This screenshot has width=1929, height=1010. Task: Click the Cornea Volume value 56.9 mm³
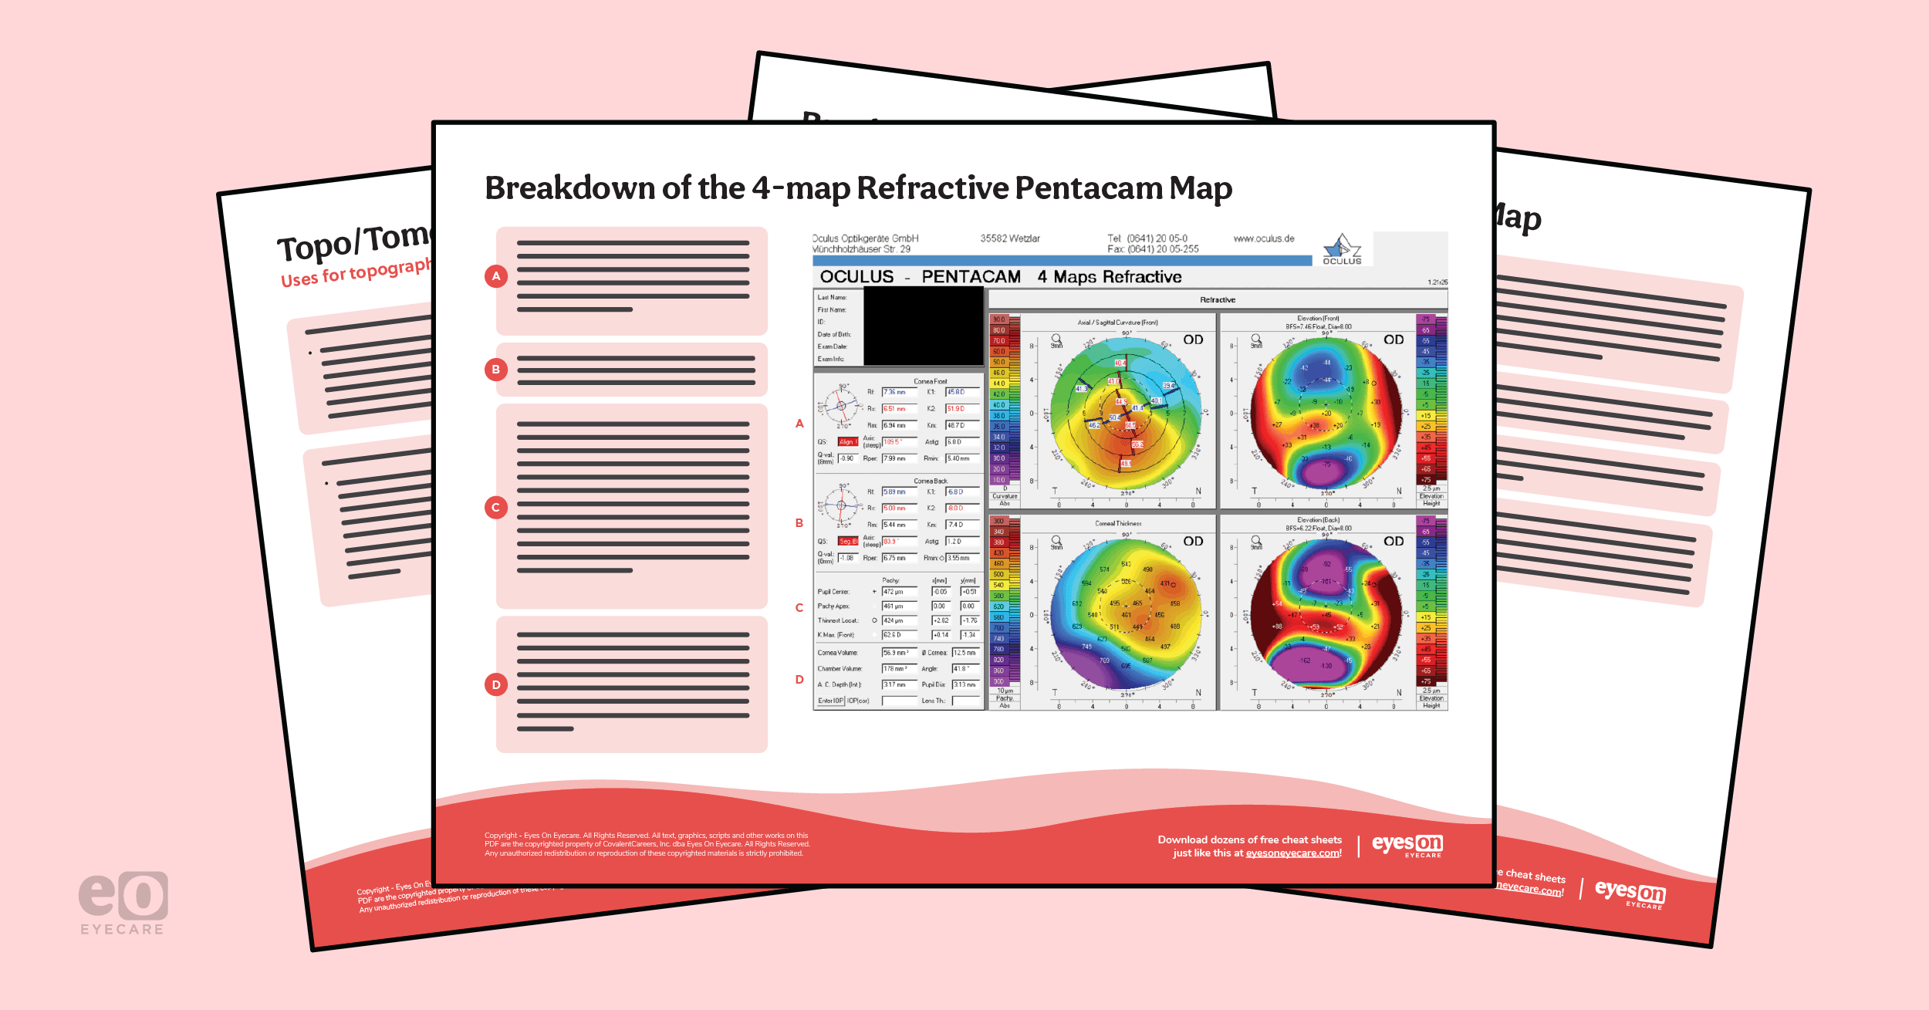point(899,653)
